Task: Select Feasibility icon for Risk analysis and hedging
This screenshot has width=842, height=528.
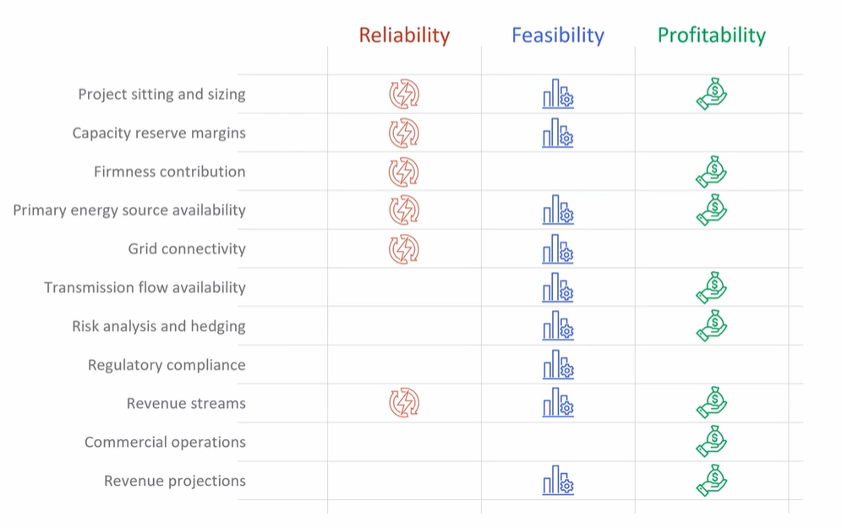Action: pyautogui.click(x=558, y=326)
